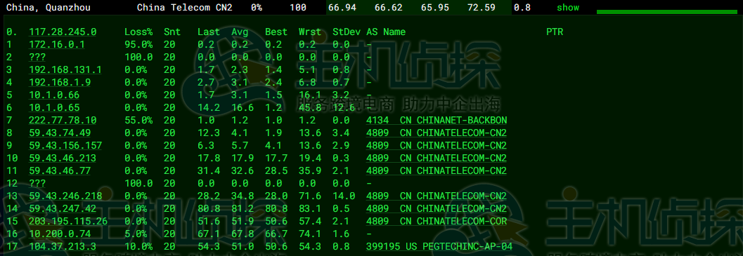Open hop 1 address 172.16.0.1
Screen dimensions: 743x256
[x=57, y=44]
